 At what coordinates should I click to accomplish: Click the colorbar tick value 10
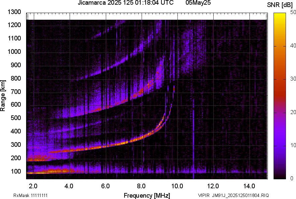[x=293, y=145]
